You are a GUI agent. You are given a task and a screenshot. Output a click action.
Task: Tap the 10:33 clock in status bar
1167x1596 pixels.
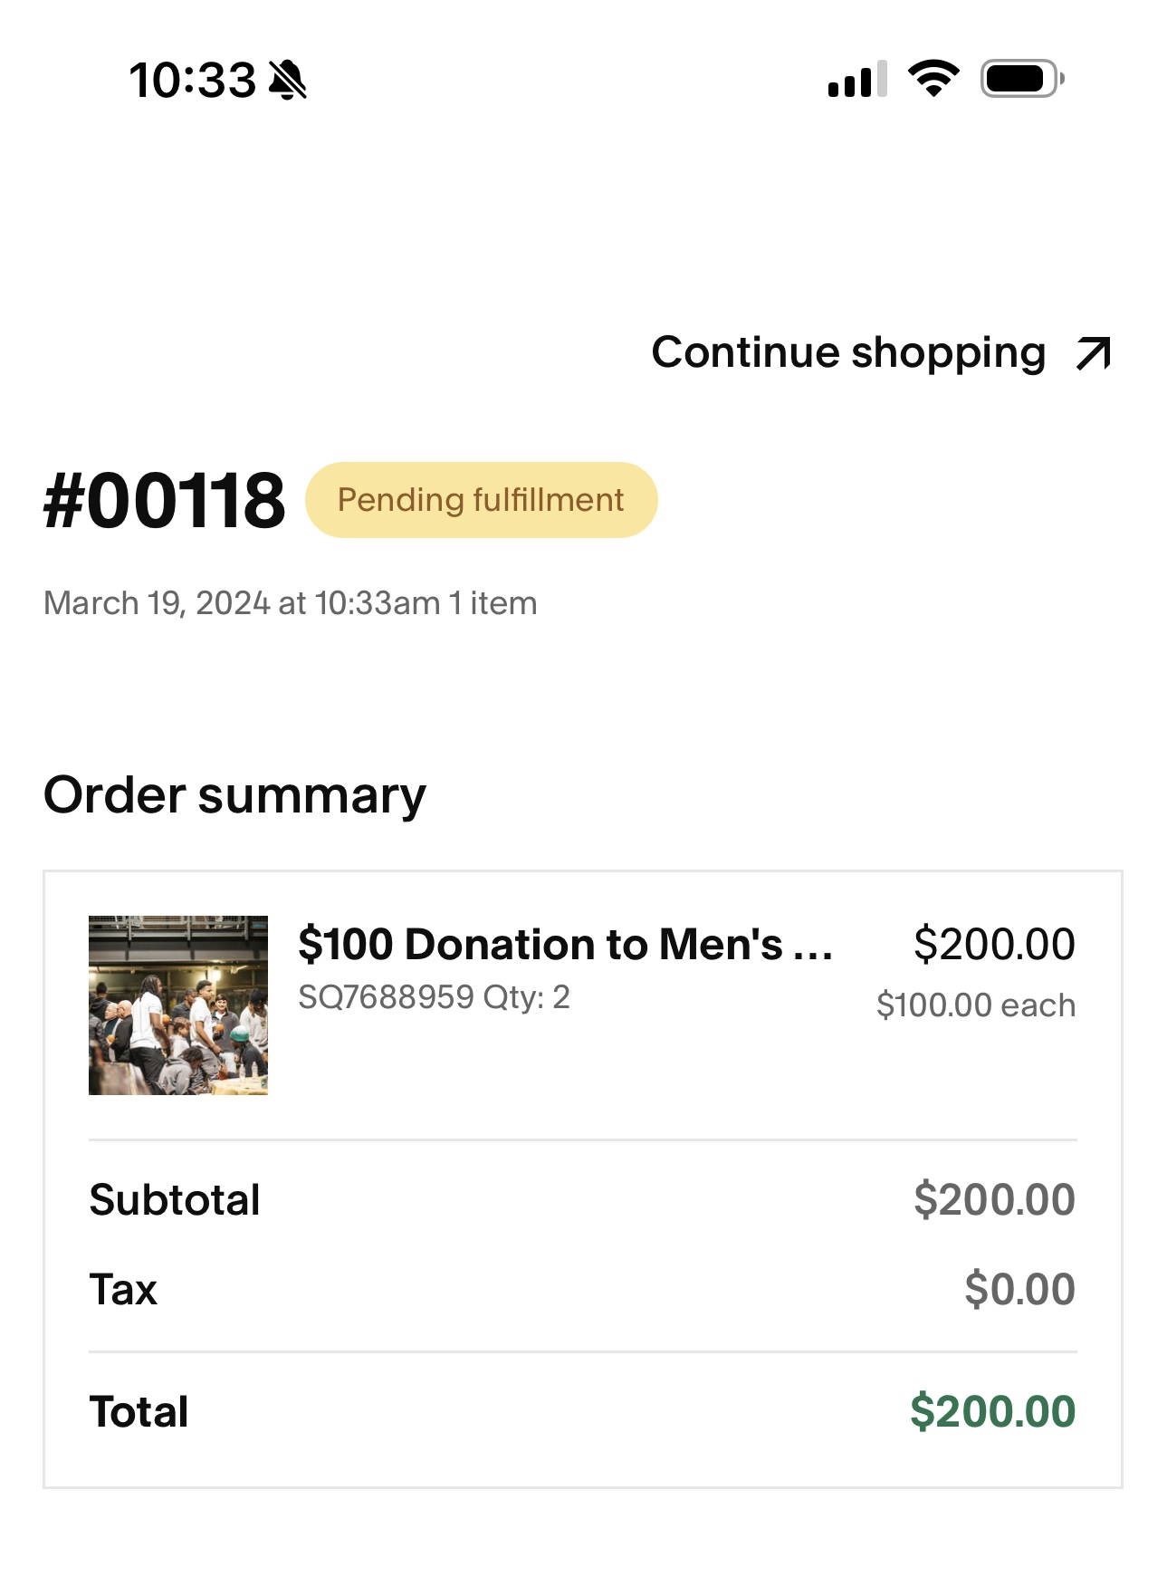tap(192, 80)
